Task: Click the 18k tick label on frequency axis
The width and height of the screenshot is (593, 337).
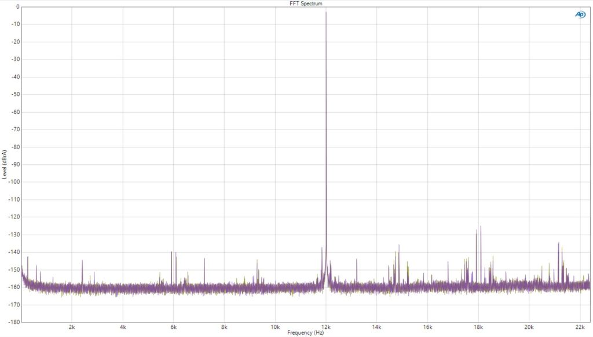Action: [x=478, y=327]
